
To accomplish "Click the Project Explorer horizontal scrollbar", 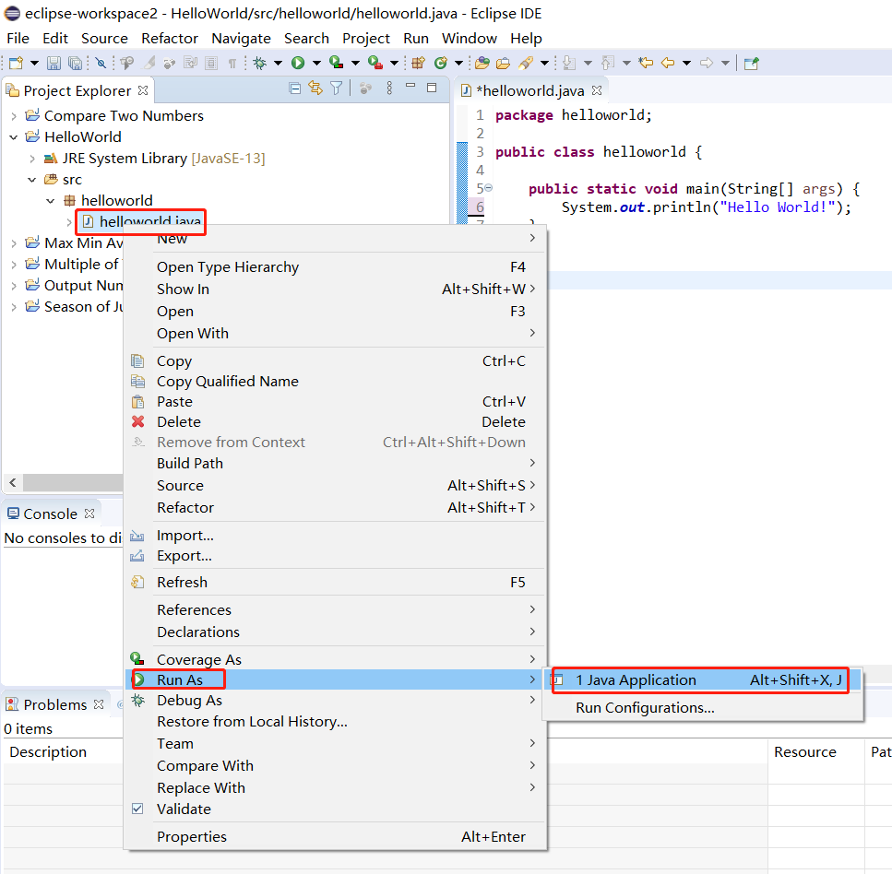I will (72, 483).
